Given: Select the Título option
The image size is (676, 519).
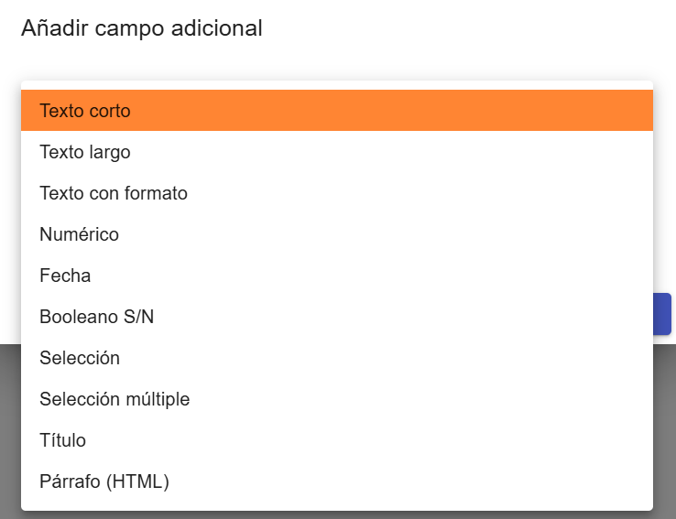Looking at the screenshot, I should [337, 439].
